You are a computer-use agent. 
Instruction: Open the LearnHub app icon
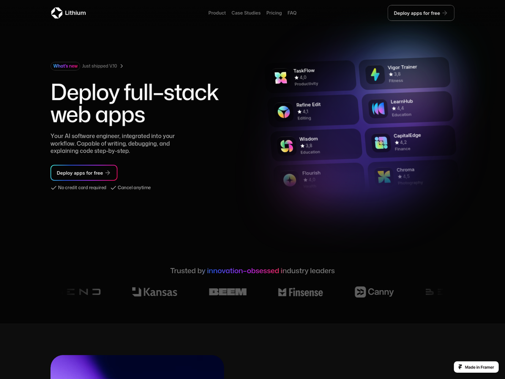click(x=378, y=108)
